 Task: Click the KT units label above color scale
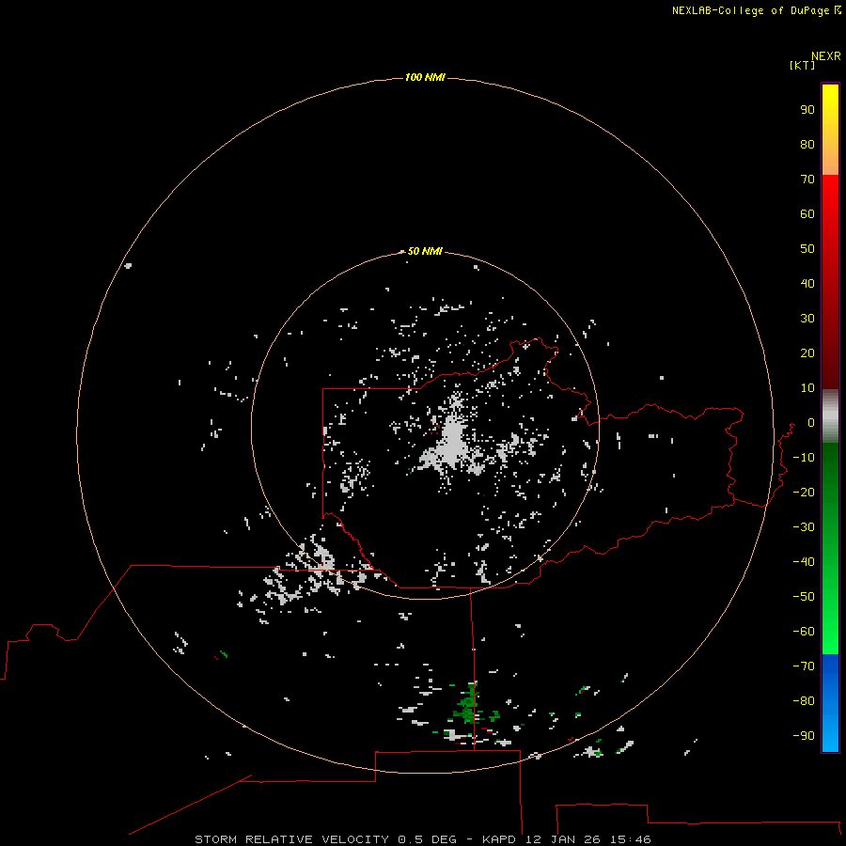[802, 65]
